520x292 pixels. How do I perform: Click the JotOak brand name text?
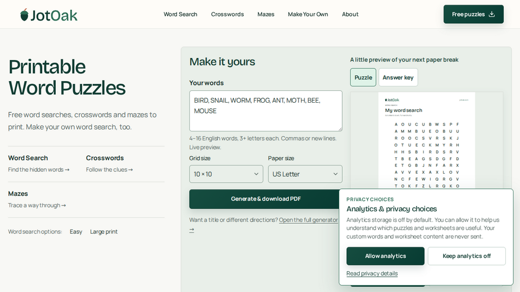(54, 15)
